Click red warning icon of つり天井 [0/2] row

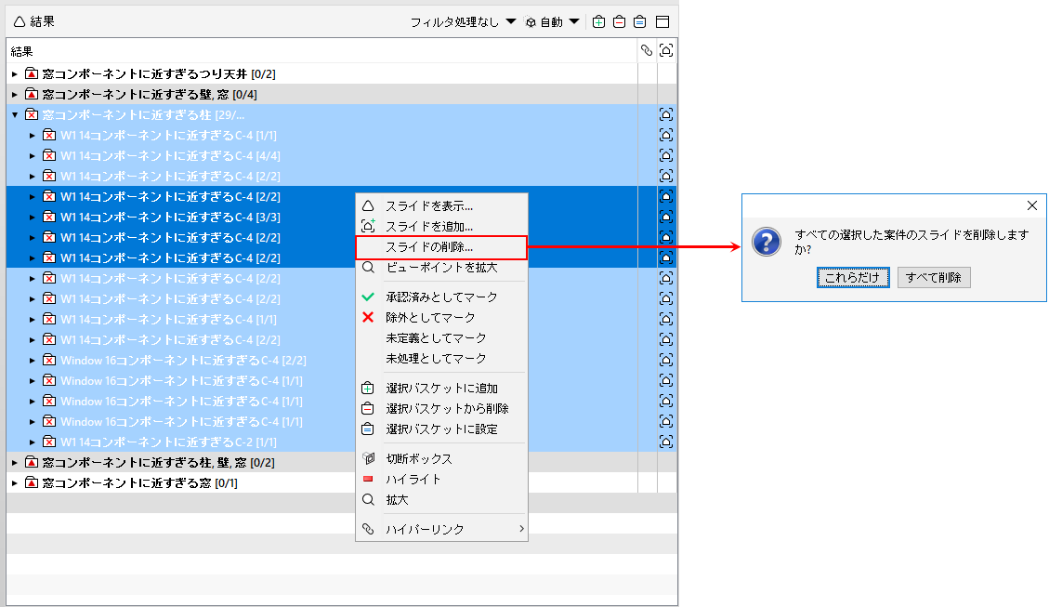coord(32,73)
